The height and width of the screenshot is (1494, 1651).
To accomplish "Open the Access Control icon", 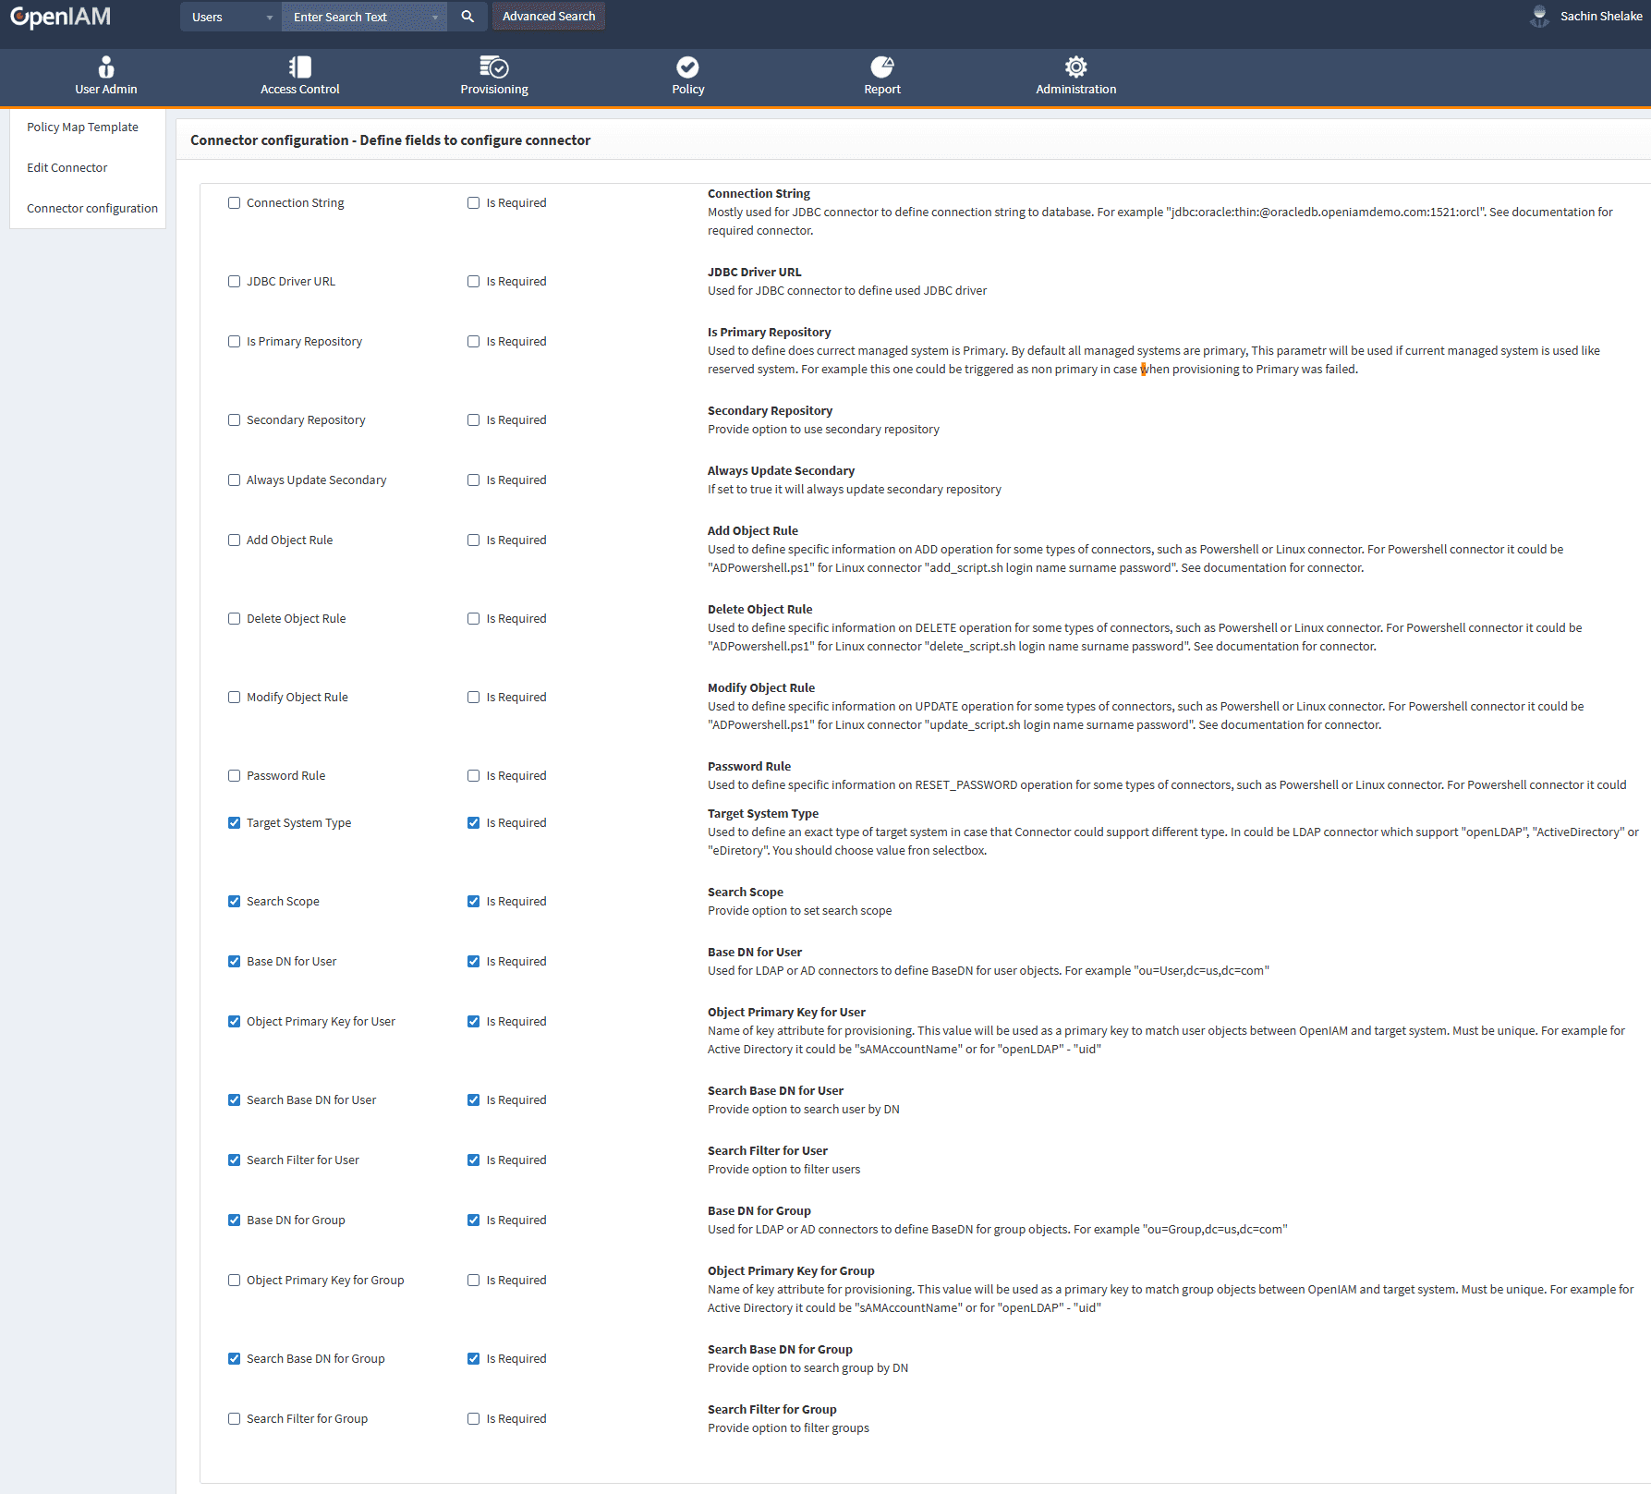I will pyautogui.click(x=300, y=67).
